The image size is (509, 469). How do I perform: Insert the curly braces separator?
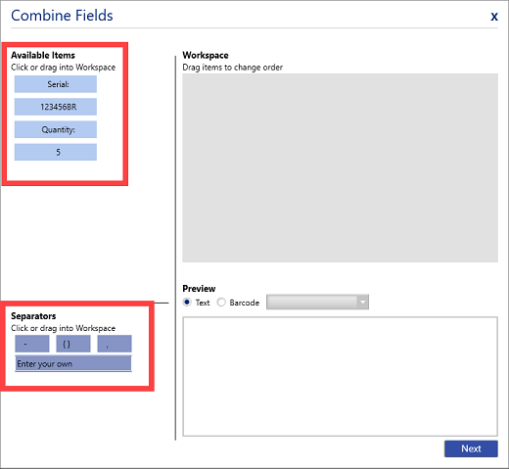[x=73, y=344]
